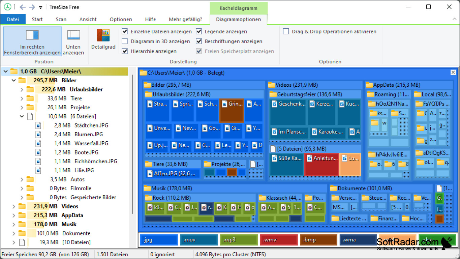The height and width of the screenshot is (259, 460).
Task: Collapse the Bilder tree node
Action: tap(13, 80)
